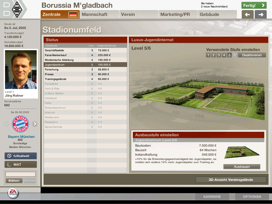Set used level to 5
This screenshot has width=272, height=204.
click(x=229, y=55)
